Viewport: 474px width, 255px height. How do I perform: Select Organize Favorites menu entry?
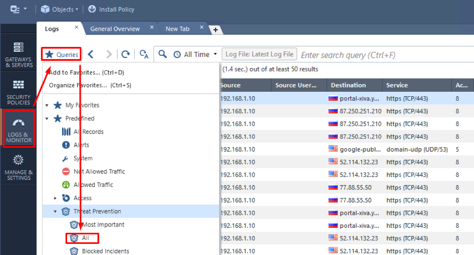pos(90,85)
